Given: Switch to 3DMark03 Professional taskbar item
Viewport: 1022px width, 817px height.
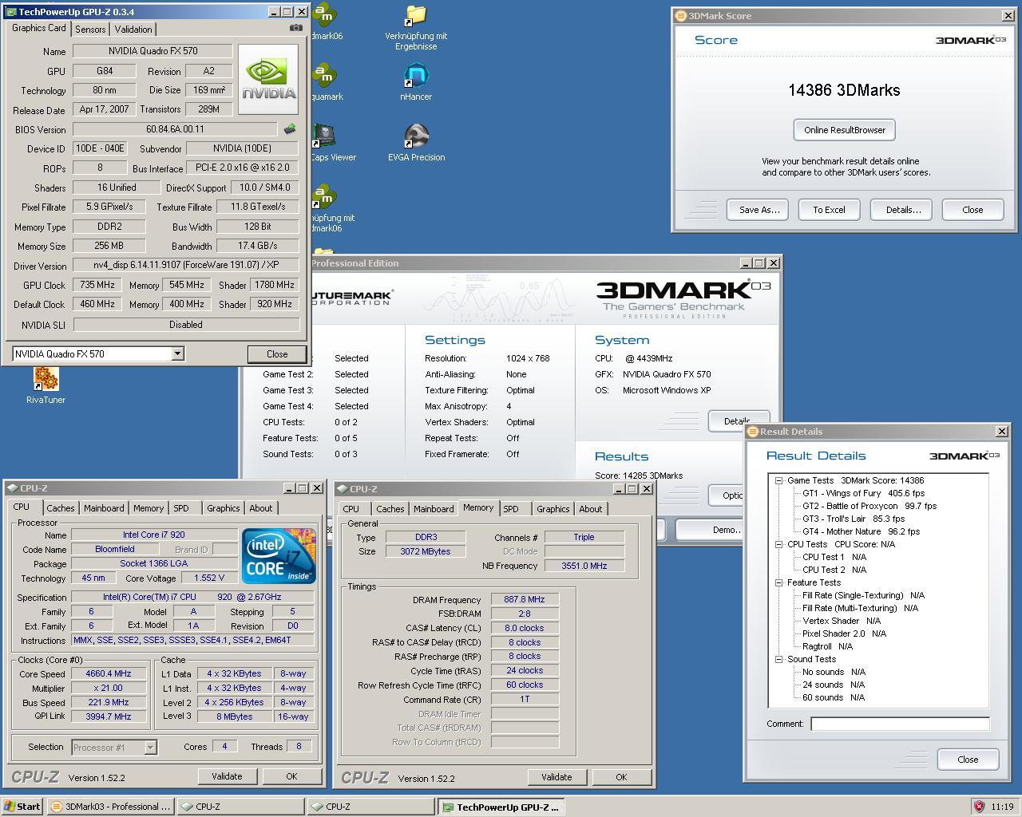Looking at the screenshot, I should (110, 807).
